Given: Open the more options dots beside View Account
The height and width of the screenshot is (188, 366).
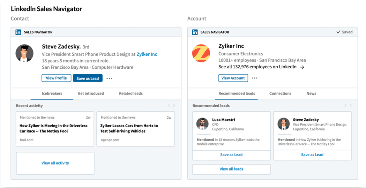Looking at the screenshot, I should [254, 78].
